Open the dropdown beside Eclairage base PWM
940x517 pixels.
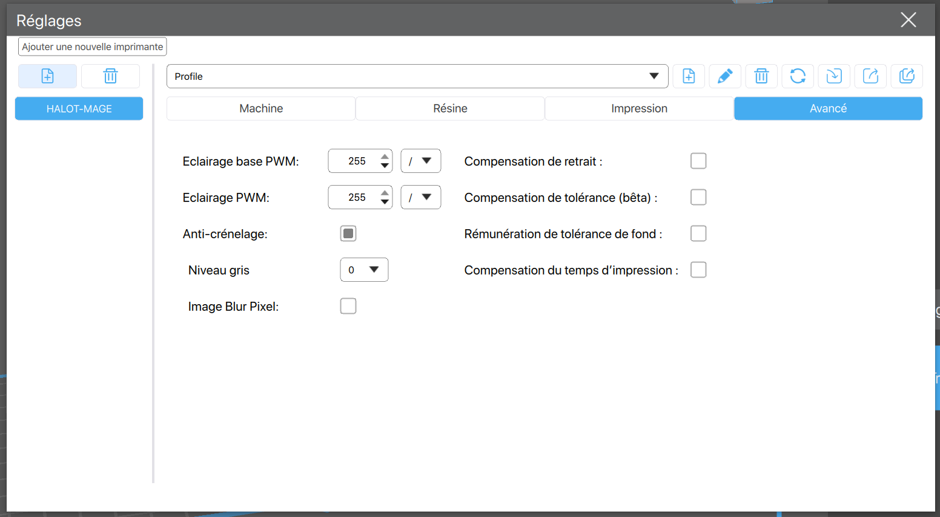[x=420, y=161]
